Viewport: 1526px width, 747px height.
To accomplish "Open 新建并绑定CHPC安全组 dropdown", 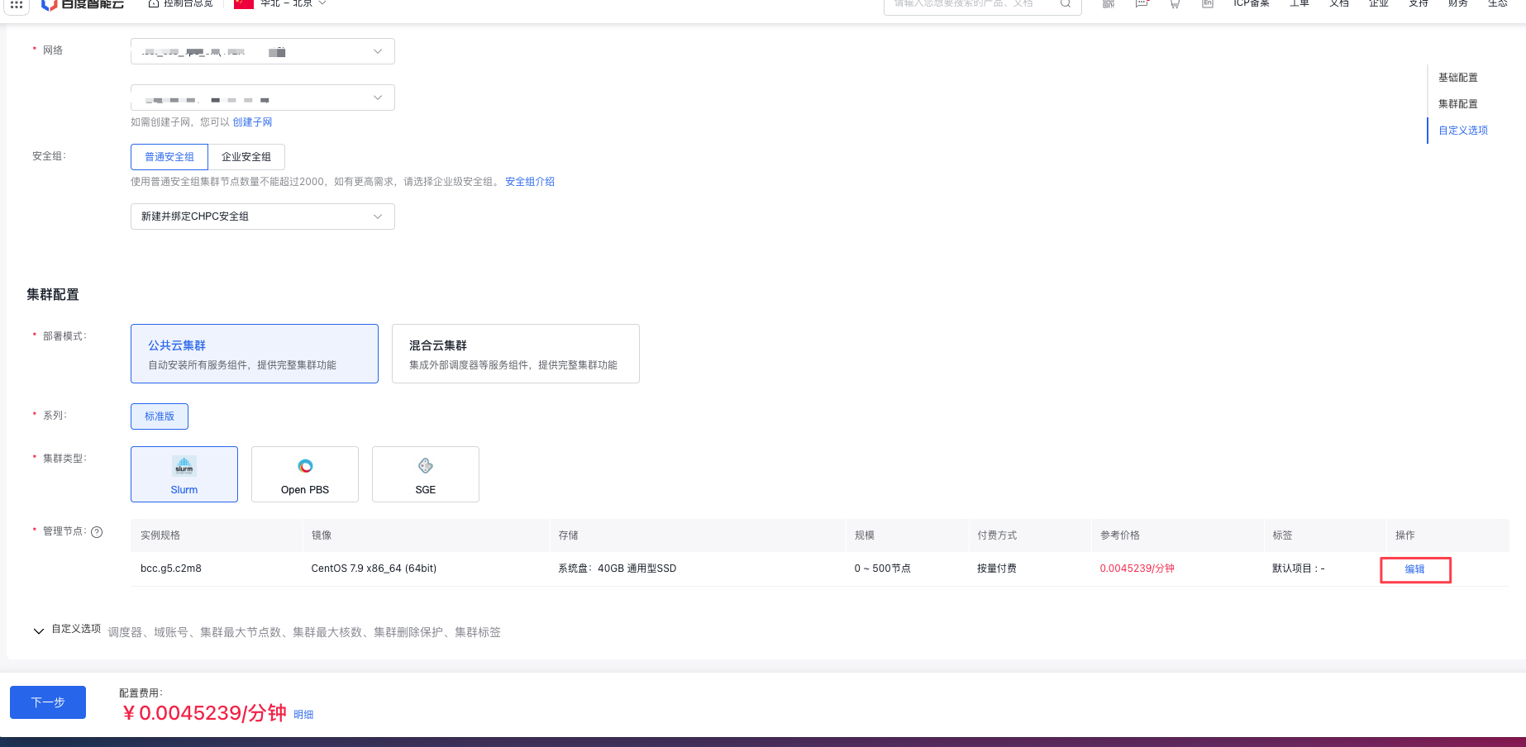I will [263, 216].
